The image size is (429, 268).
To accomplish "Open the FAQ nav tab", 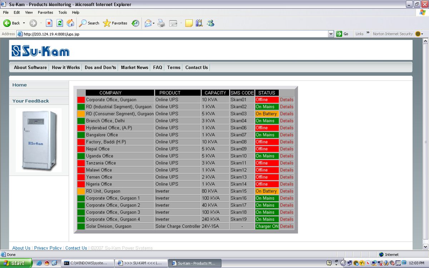I will pyautogui.click(x=158, y=67).
